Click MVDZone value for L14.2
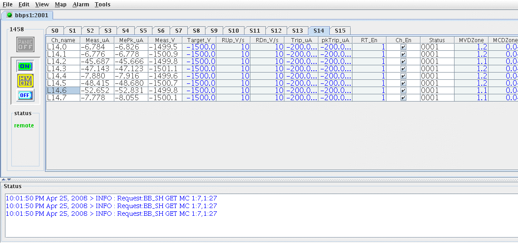 click(x=471, y=62)
